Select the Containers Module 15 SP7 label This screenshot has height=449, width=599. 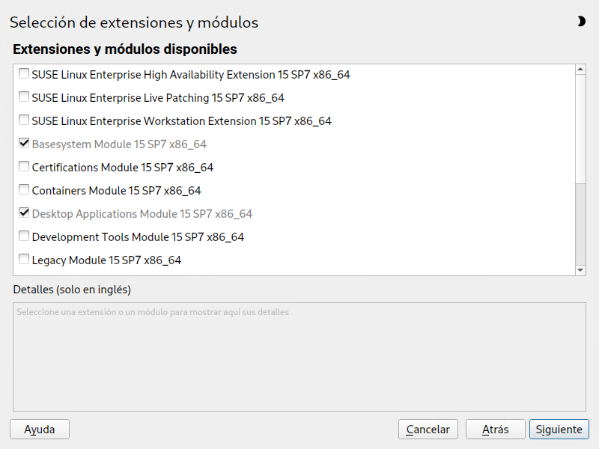pyautogui.click(x=116, y=191)
